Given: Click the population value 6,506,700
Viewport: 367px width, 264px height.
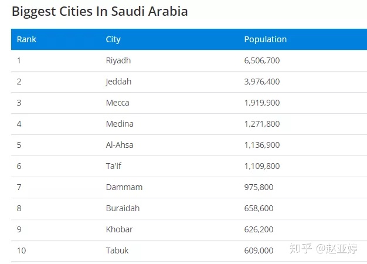Looking at the screenshot, I should click(261, 60).
